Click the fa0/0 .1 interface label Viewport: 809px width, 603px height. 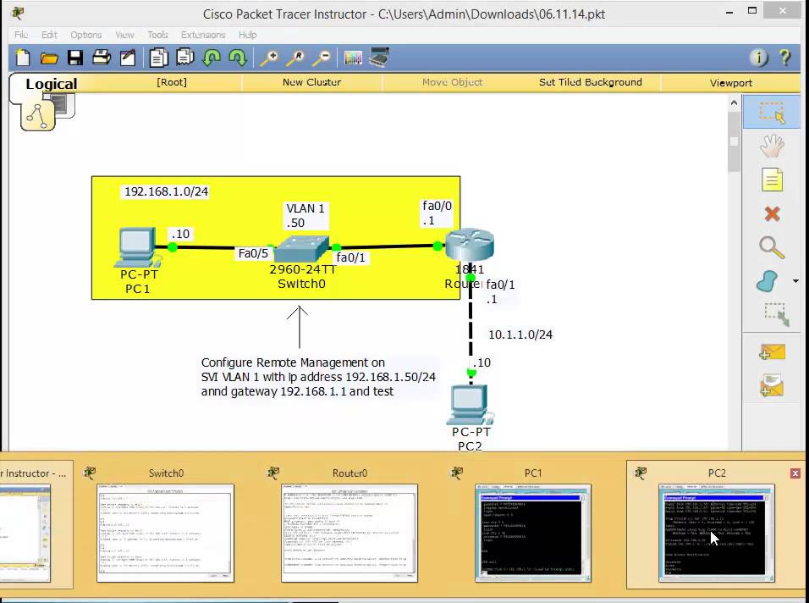click(x=437, y=213)
